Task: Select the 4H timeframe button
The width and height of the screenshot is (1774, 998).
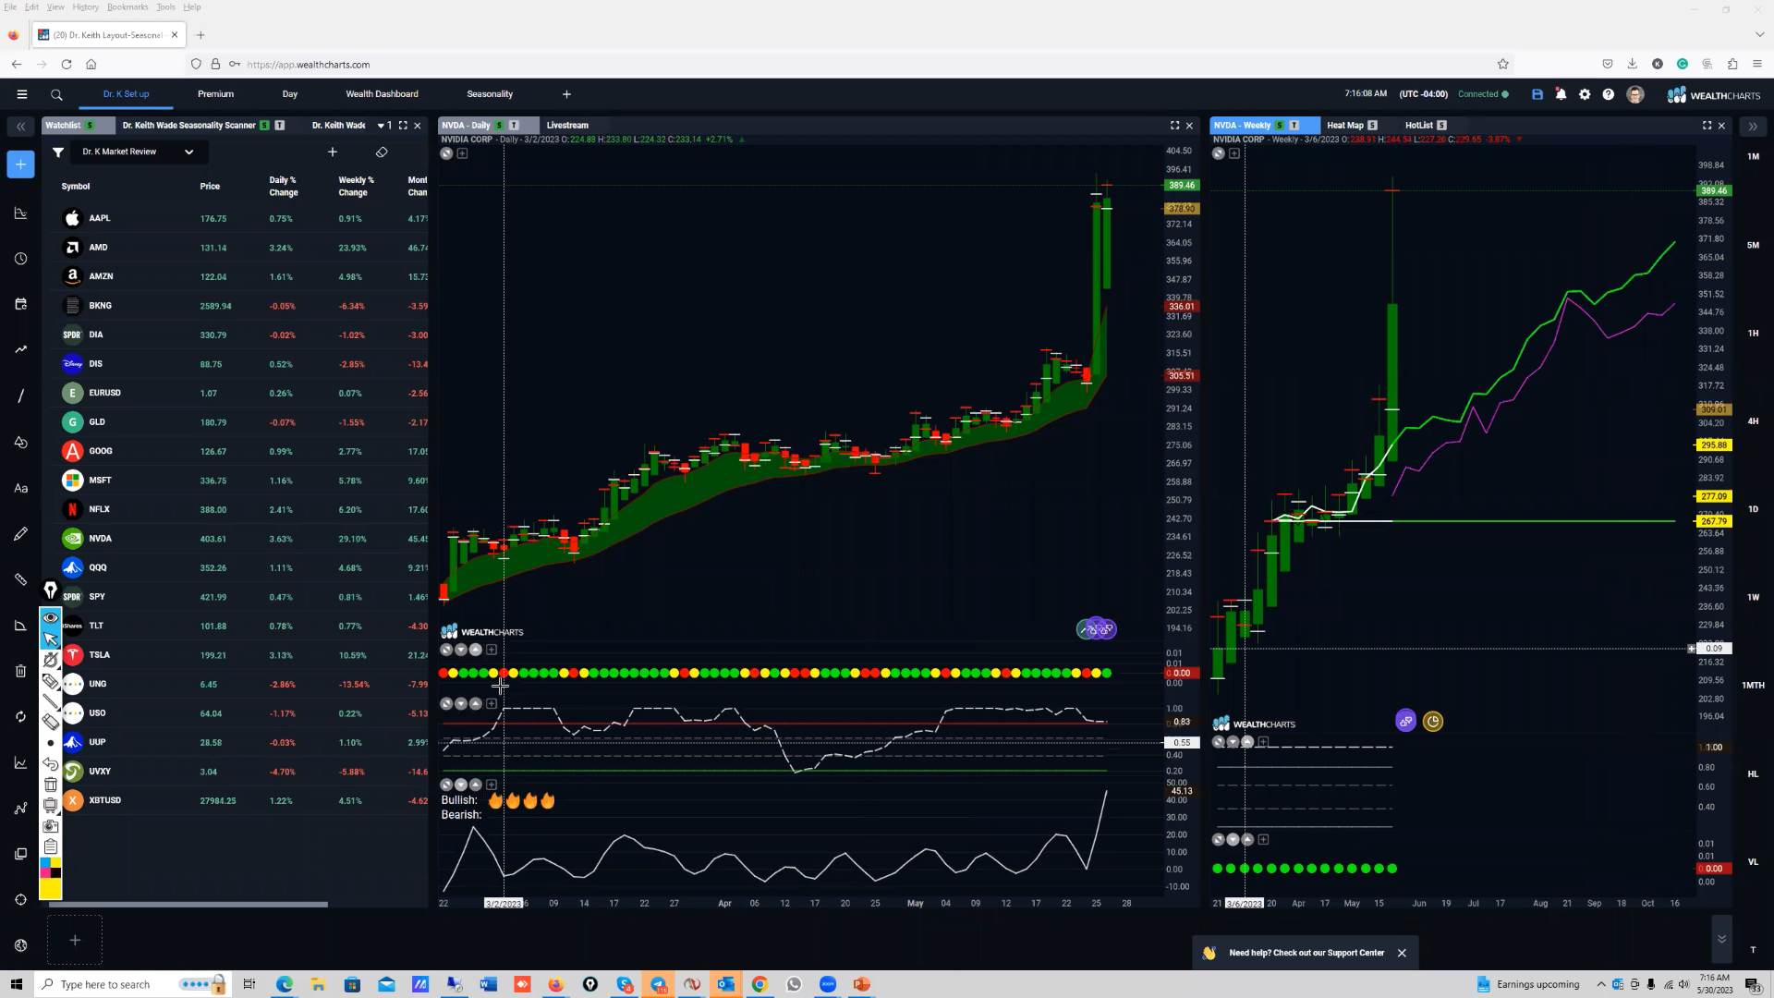Action: [x=1753, y=421]
